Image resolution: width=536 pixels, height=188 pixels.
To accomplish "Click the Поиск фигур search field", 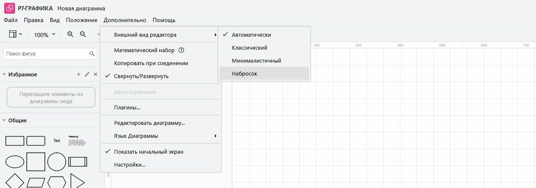I will pos(46,54).
